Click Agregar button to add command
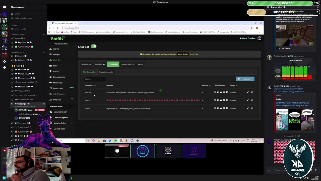Screen dimensions: 321x181 click(x=245, y=79)
